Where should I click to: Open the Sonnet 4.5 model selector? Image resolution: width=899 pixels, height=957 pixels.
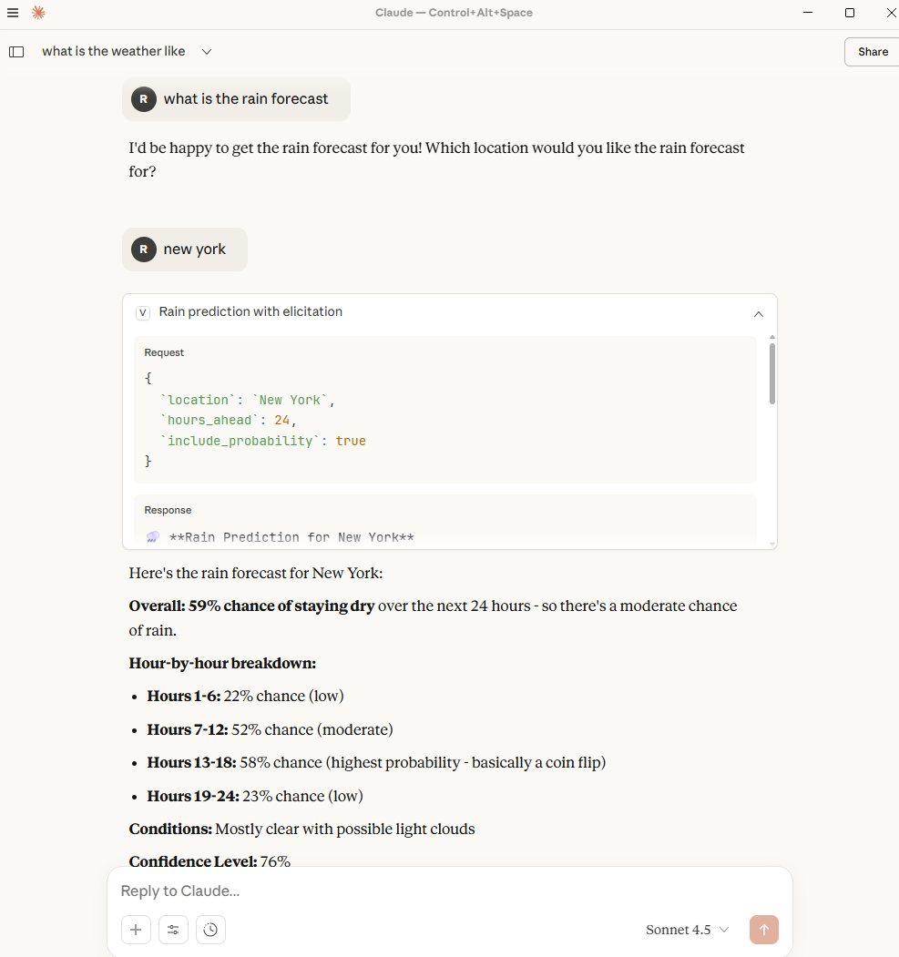pos(687,930)
